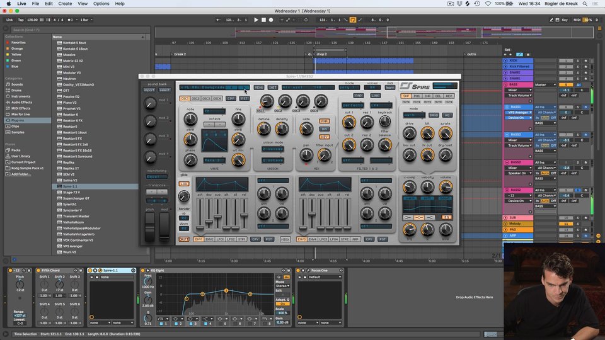605x340 pixels.
Task: Open the View menu
Action: click(83, 4)
